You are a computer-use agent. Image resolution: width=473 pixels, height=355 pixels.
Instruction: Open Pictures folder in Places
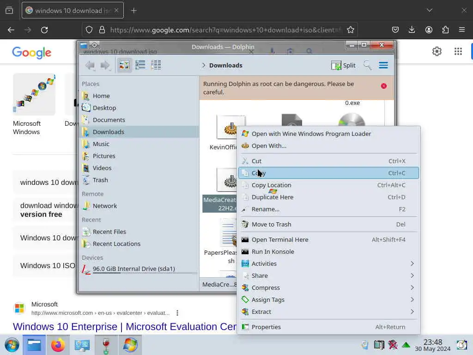pos(139,156)
